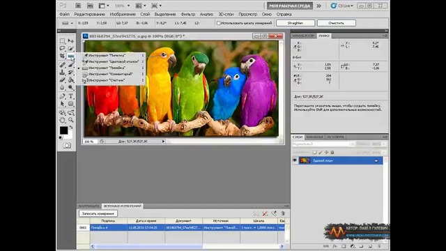The image size is (446, 251).
Task: Reset to default colors icon
Action: click(x=61, y=138)
